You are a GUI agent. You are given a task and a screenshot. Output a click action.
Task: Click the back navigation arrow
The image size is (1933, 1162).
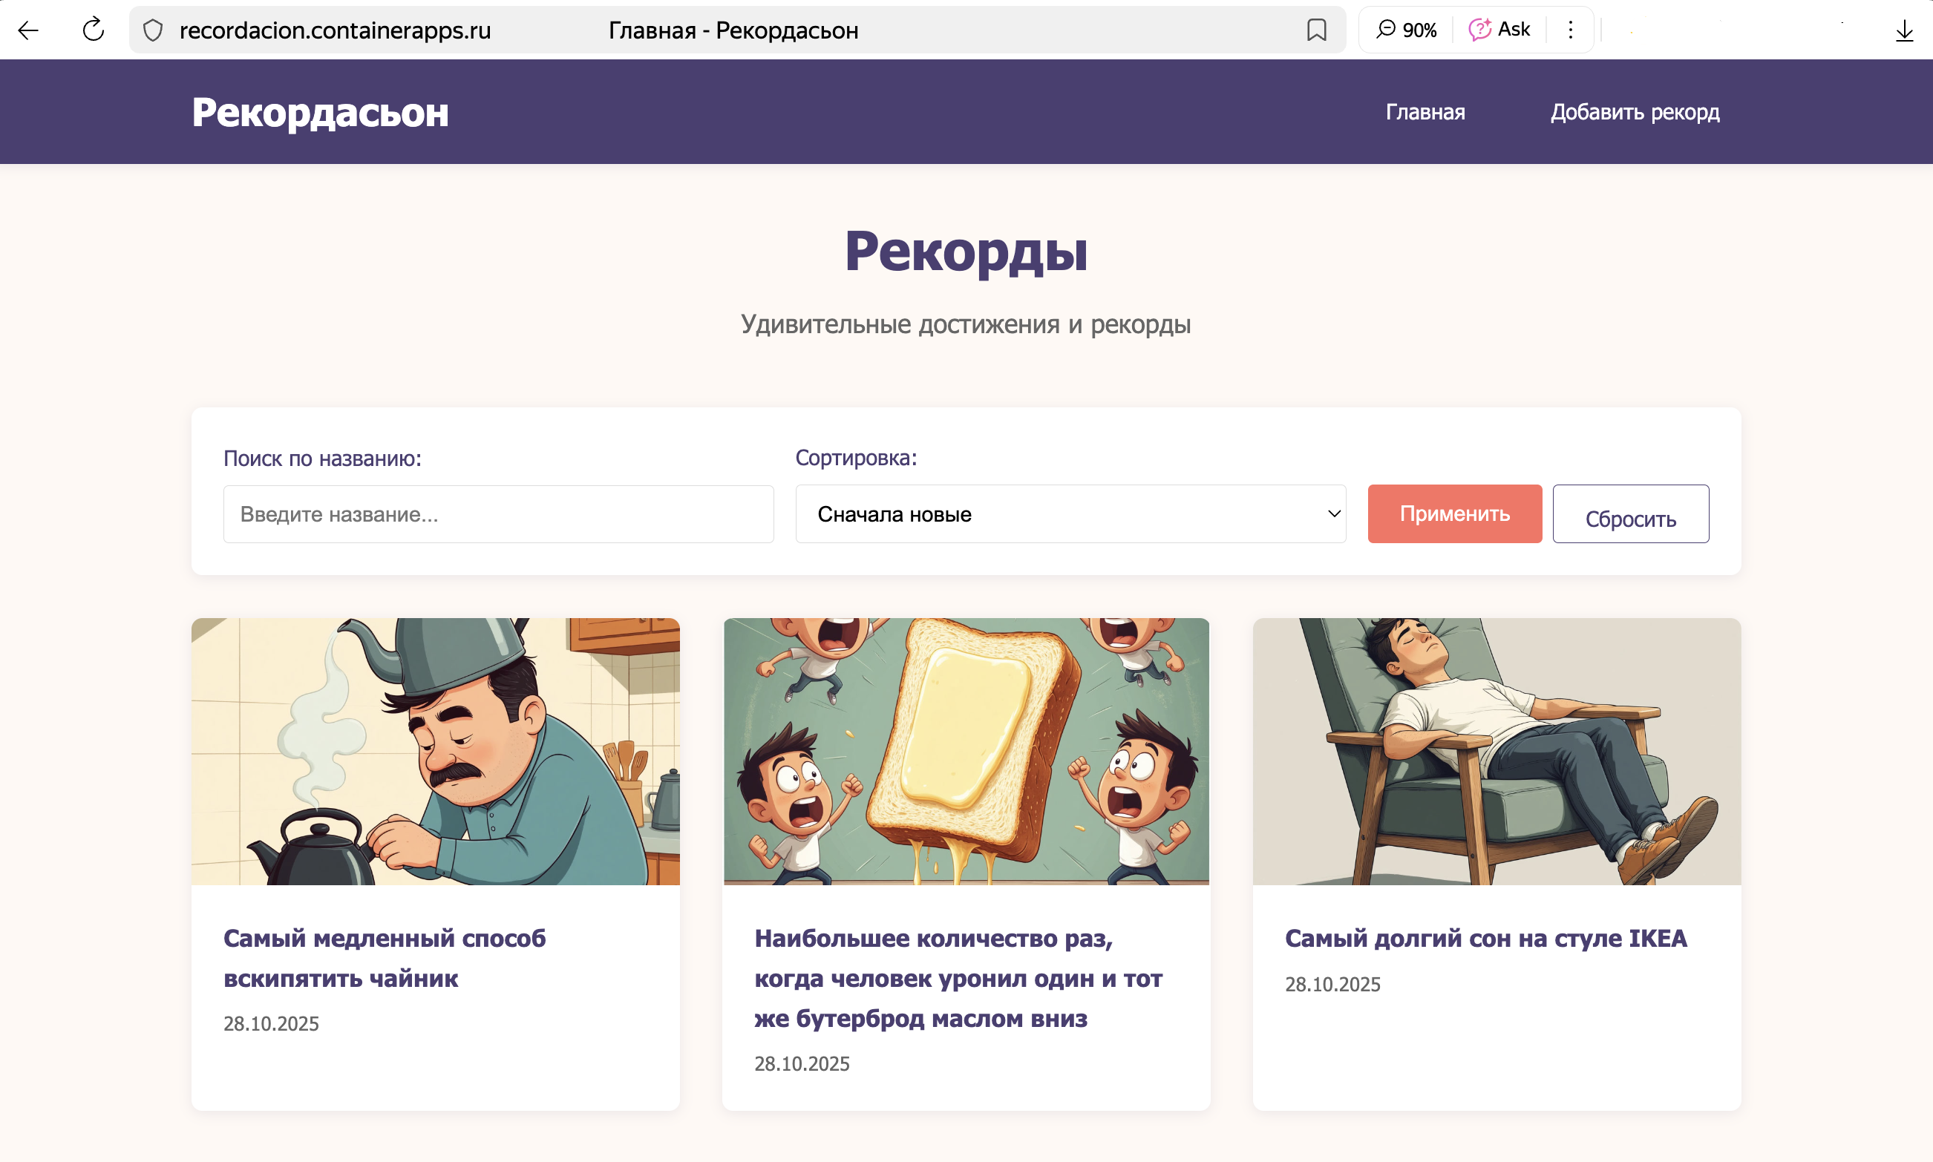coord(28,30)
